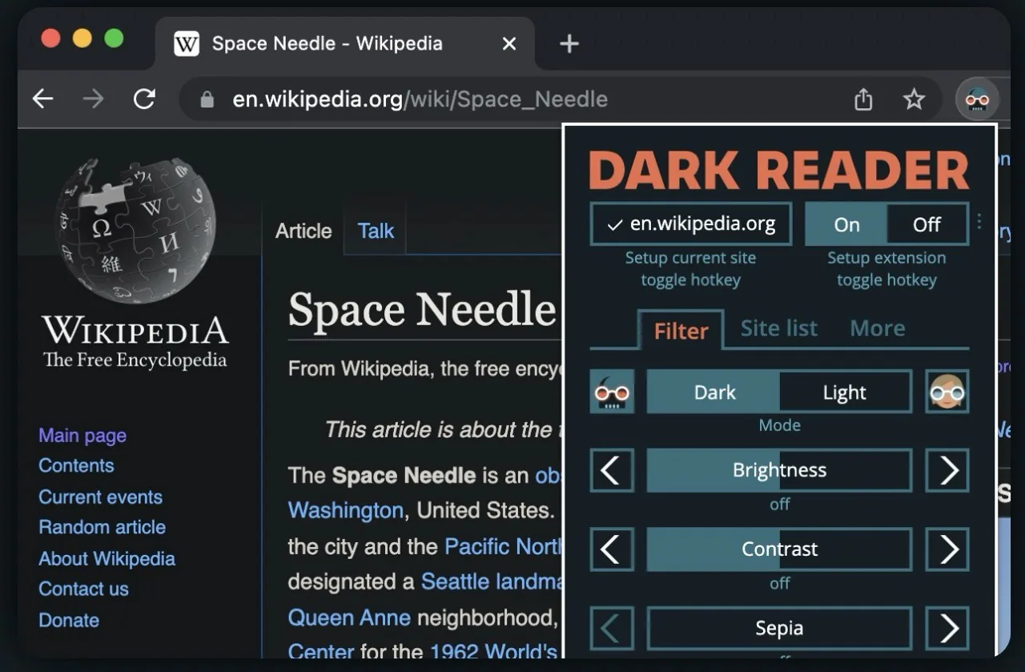Open the Contents sidebar link

click(x=76, y=465)
